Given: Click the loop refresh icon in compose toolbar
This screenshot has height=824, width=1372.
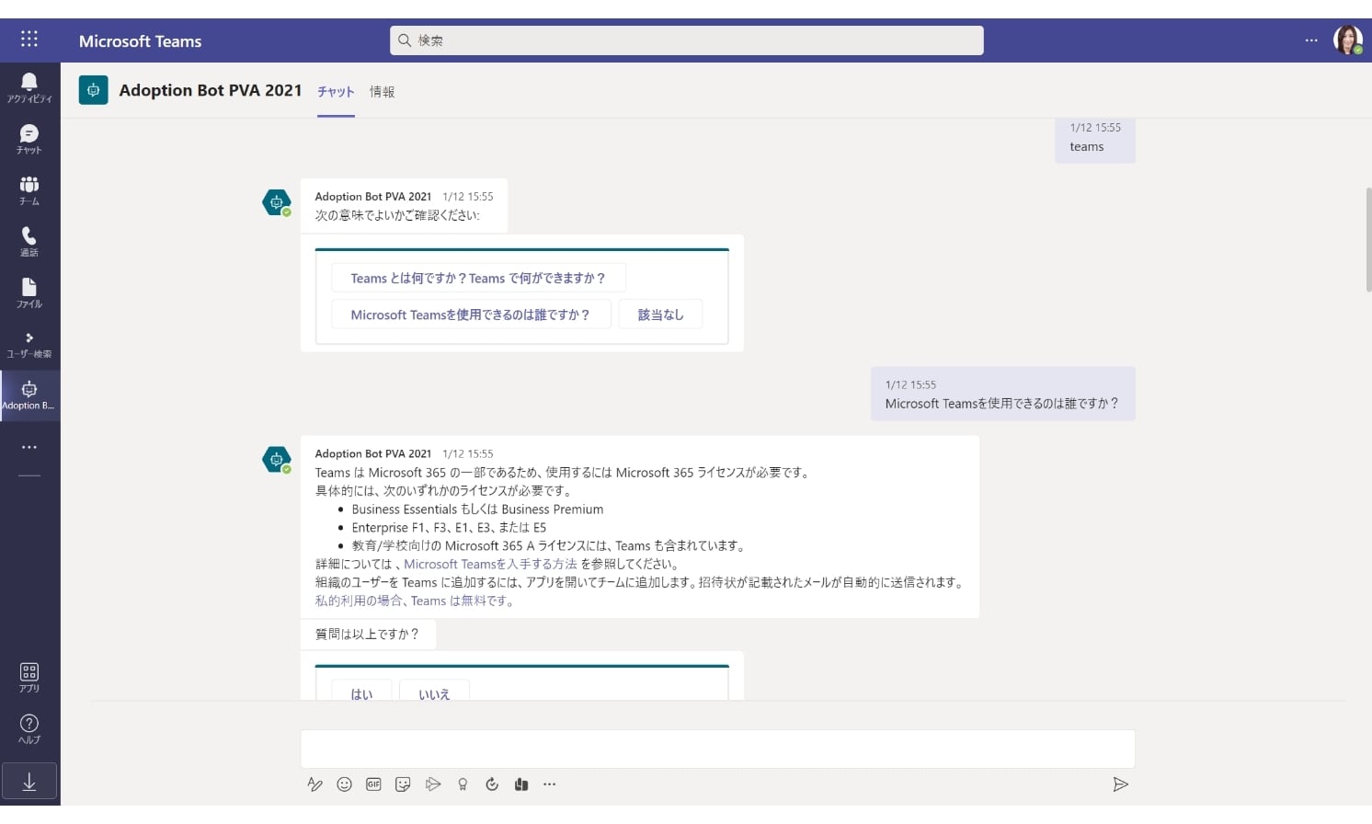Looking at the screenshot, I should click(492, 784).
